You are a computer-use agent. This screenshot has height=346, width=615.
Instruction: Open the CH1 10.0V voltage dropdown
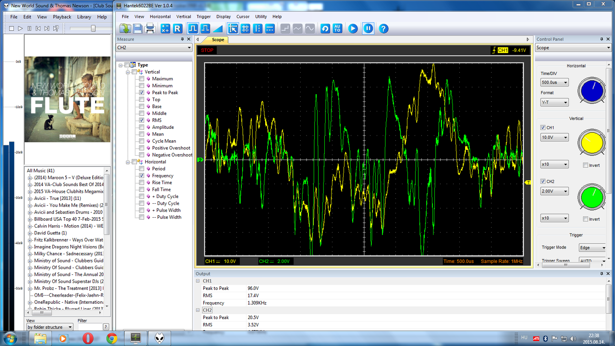[x=554, y=137]
